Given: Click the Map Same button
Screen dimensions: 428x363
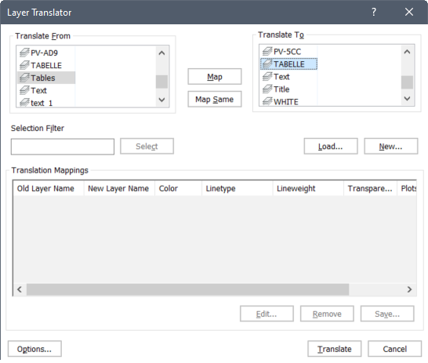Looking at the screenshot, I should tap(215, 99).
